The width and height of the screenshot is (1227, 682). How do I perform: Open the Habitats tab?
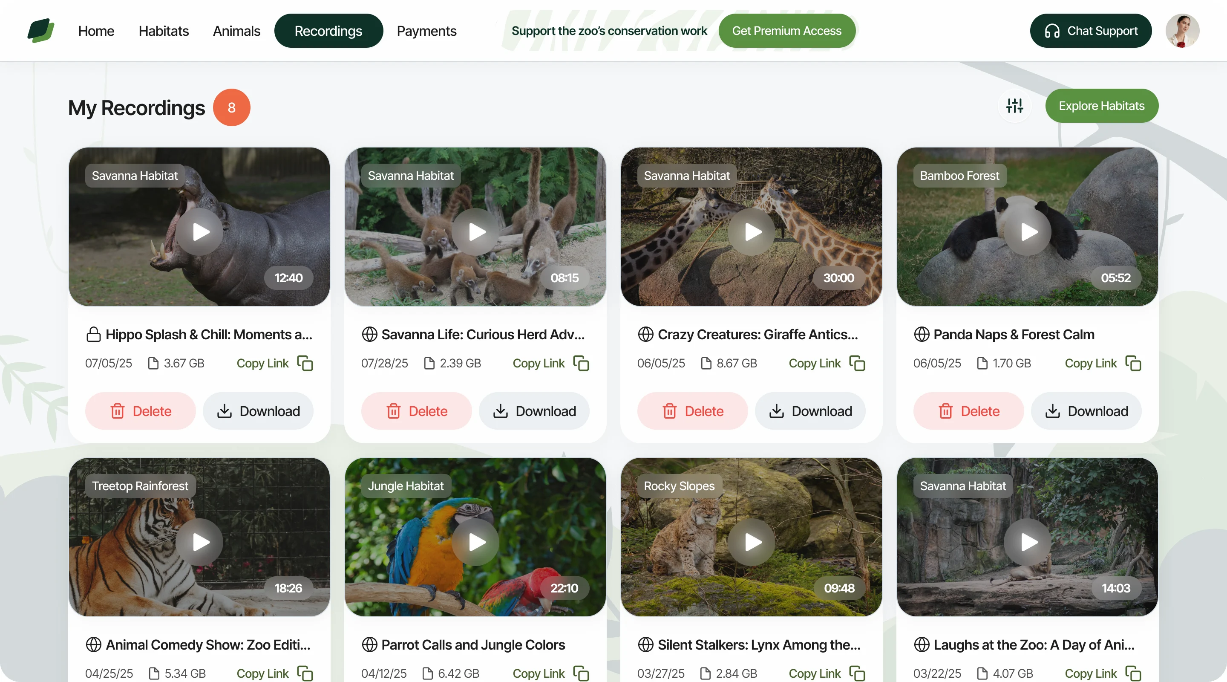pos(163,31)
